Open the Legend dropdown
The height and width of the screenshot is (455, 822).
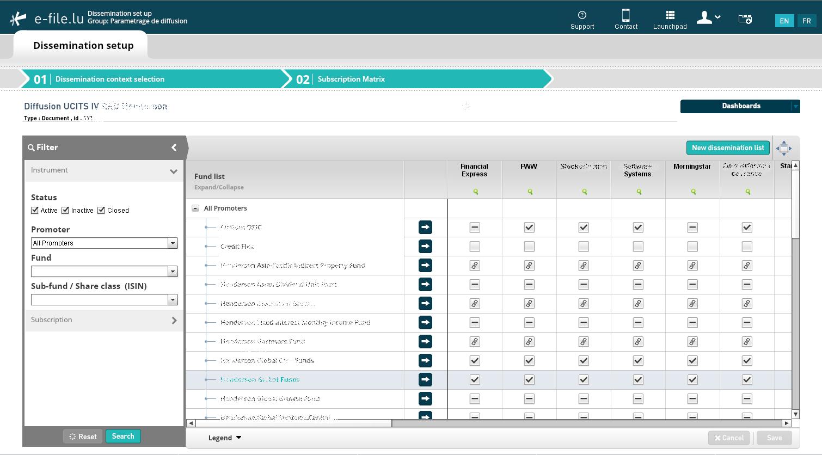click(x=225, y=438)
